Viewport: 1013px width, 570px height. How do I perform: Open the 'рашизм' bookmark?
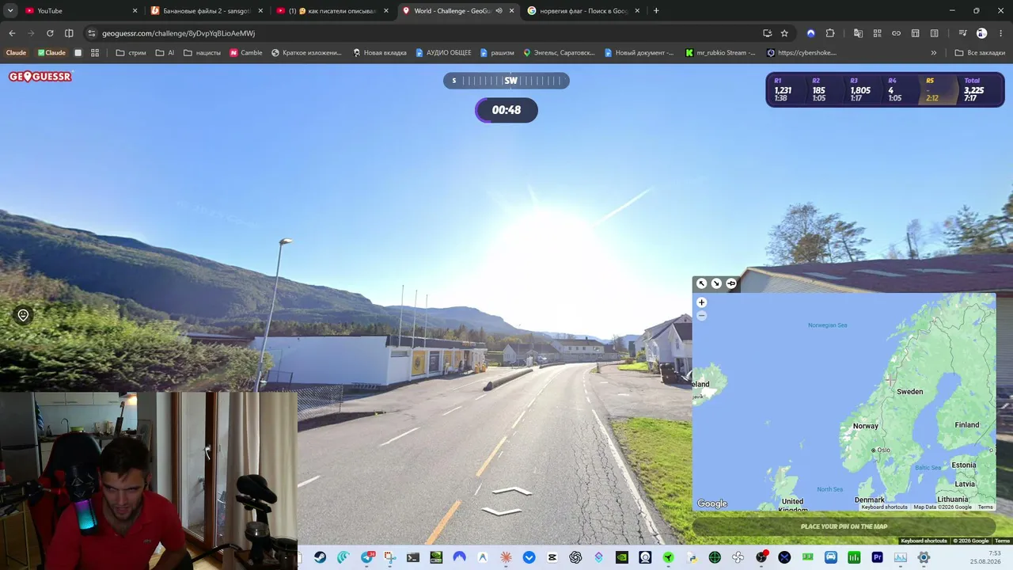point(497,53)
